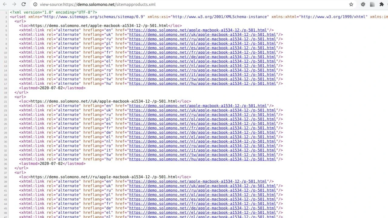The height and width of the screenshot is (218, 388).
Task: Reload the sitemap page
Action: click(24, 4)
